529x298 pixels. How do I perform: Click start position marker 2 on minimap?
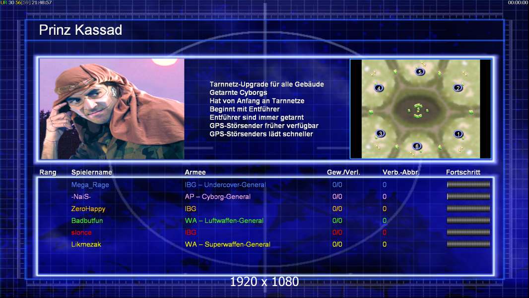click(x=458, y=88)
